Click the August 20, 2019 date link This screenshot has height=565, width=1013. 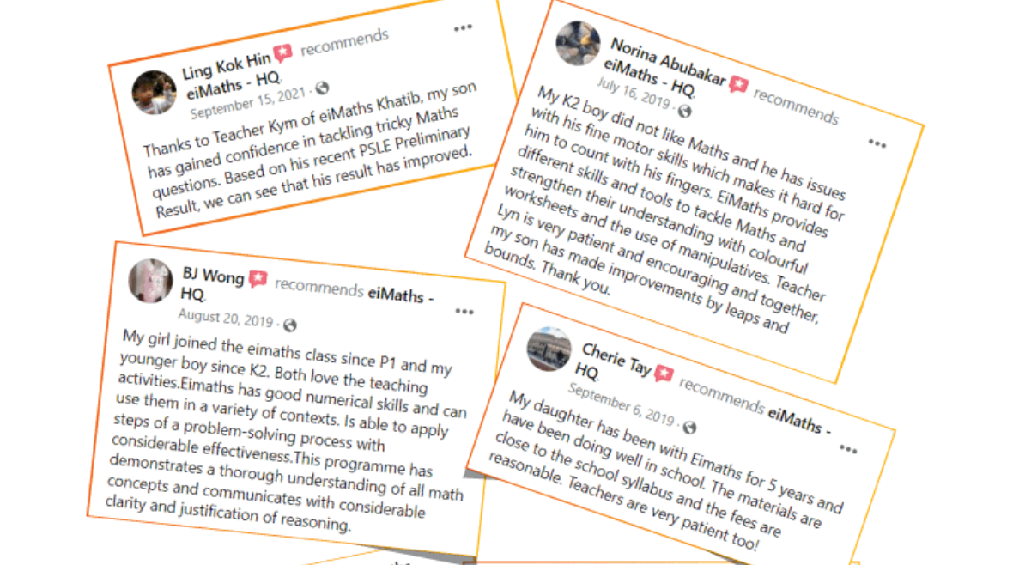coord(225,319)
